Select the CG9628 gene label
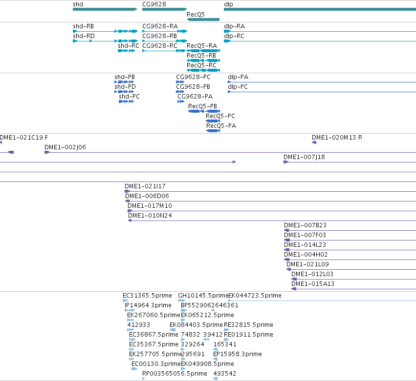The width and height of the screenshot is (416, 381). pyautogui.click(x=154, y=4)
